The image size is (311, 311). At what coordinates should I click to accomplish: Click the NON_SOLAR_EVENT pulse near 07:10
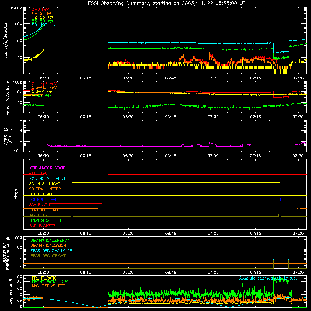click(x=243, y=178)
